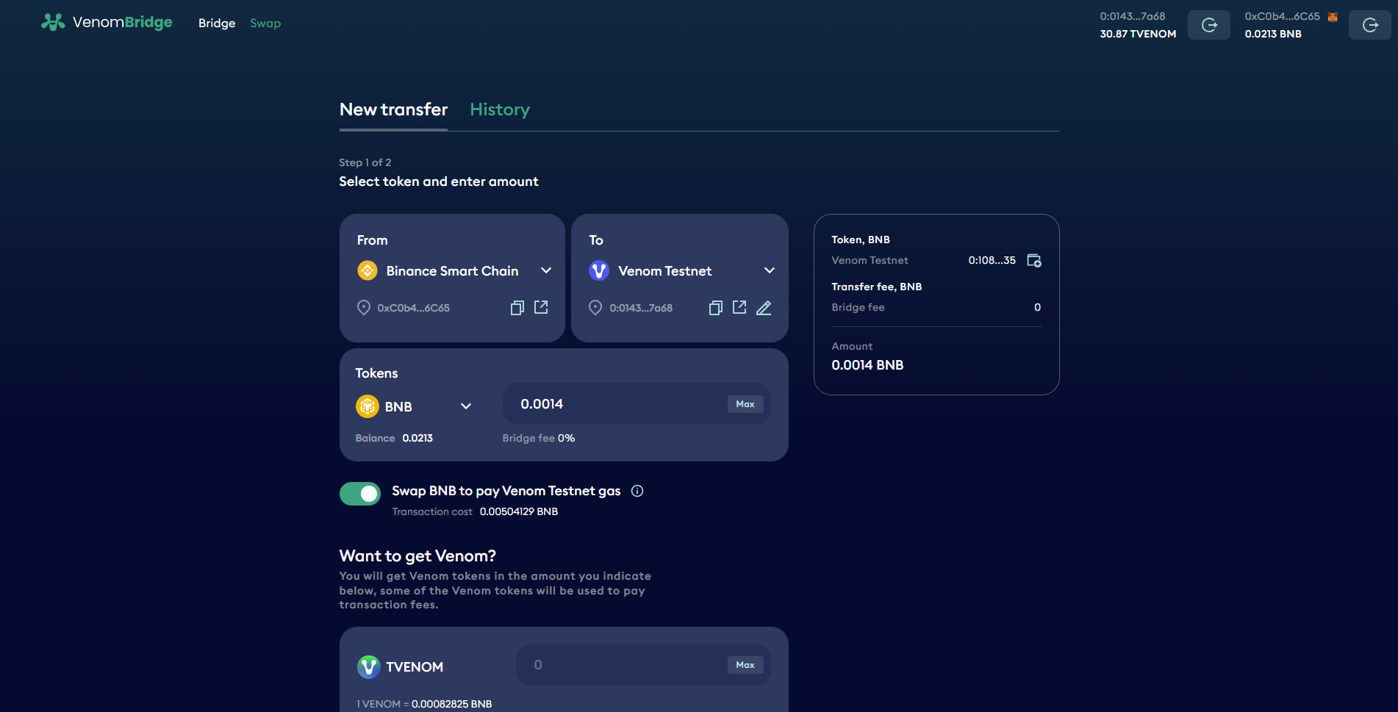Screen dimensions: 1398x712
Task: Open To address in external explorer
Action: tap(739, 307)
